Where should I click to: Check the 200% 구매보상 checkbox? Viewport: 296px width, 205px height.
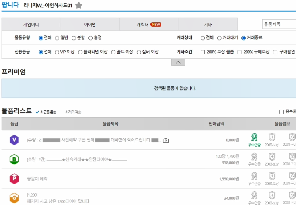pos(240,52)
